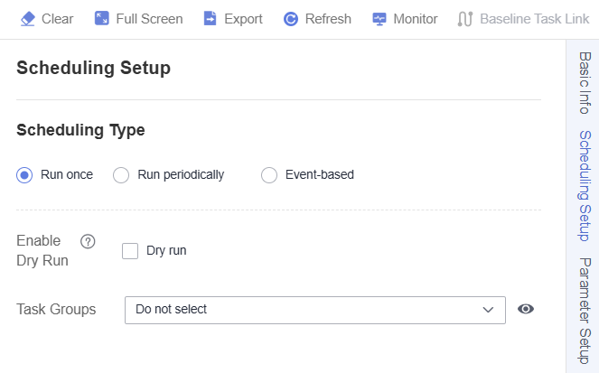
Task: Switch to the Basic Info side tab
Action: (x=585, y=83)
